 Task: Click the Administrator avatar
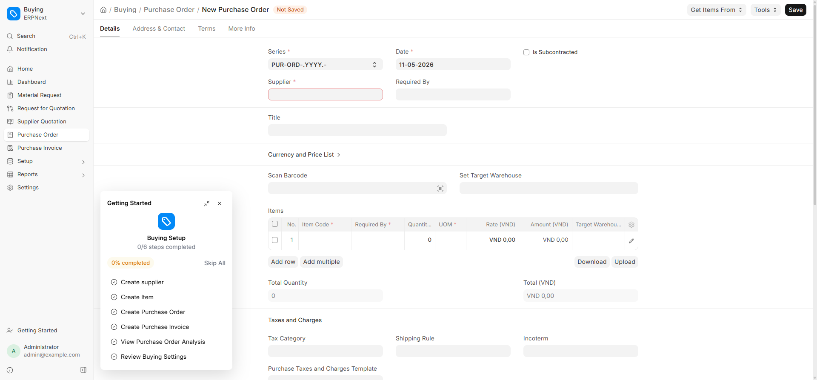14,351
